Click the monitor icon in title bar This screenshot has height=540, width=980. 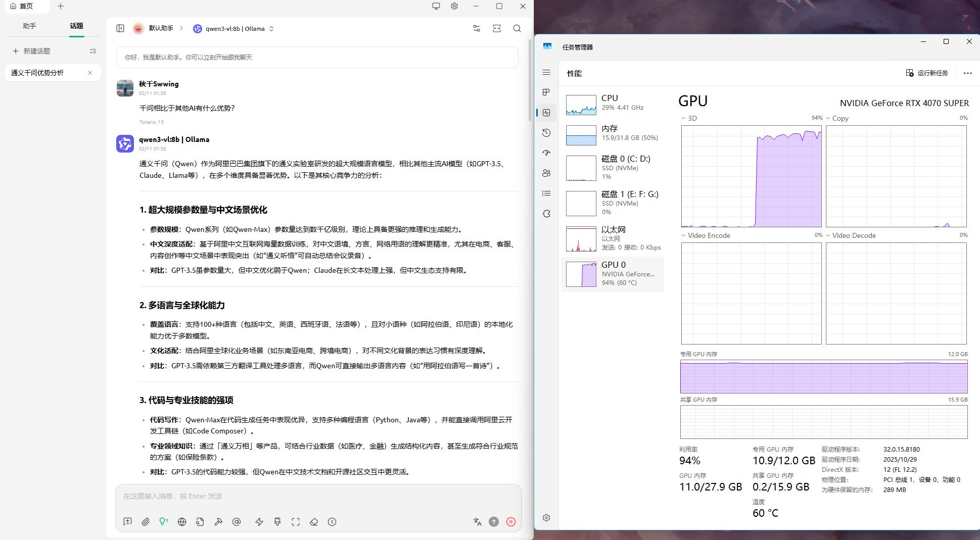click(x=436, y=6)
